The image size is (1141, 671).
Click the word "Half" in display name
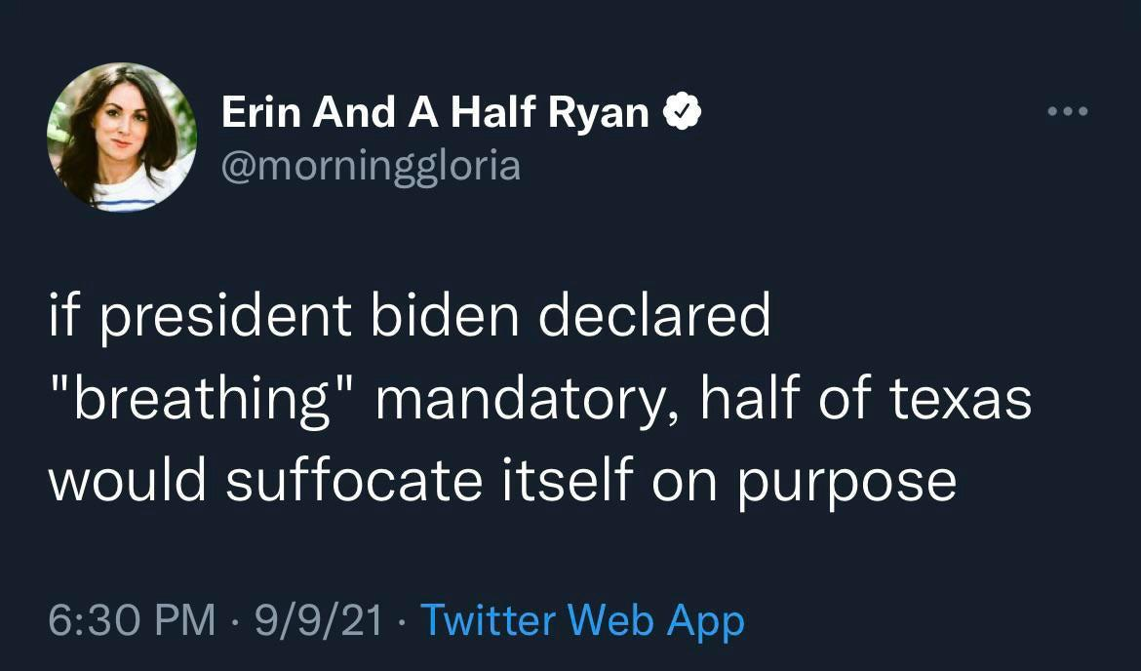click(x=492, y=112)
